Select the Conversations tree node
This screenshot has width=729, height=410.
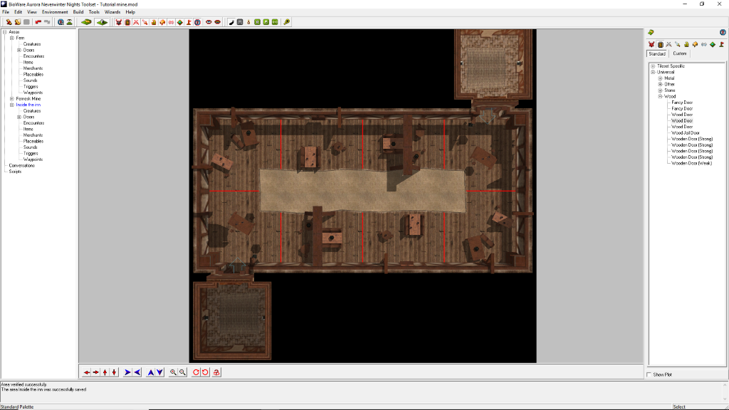(21, 165)
